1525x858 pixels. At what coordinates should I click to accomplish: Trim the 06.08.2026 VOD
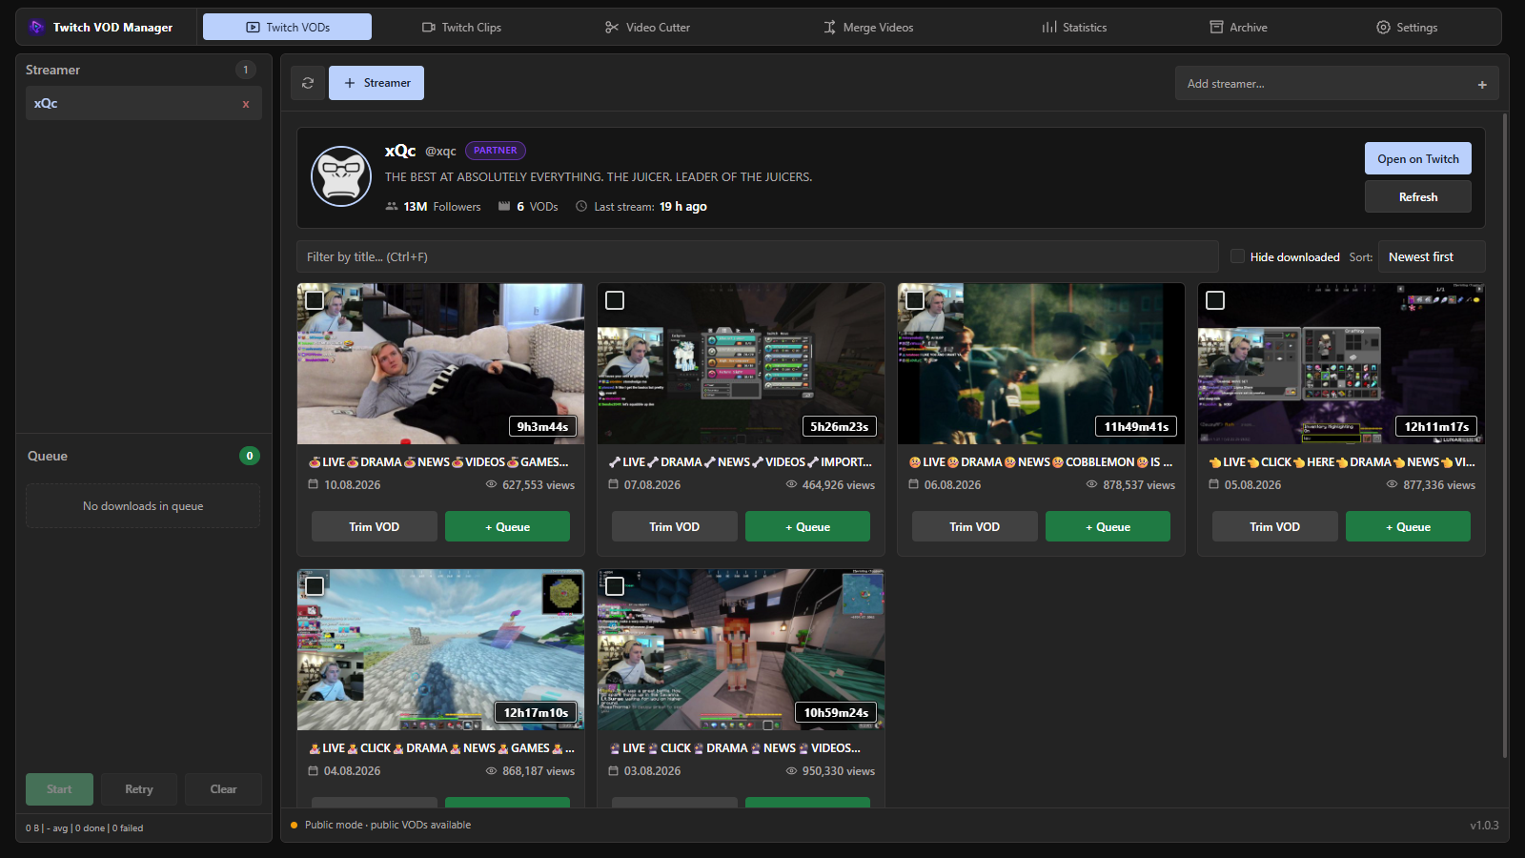pyautogui.click(x=975, y=526)
